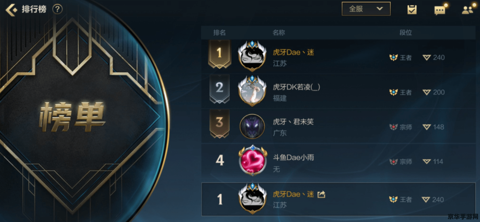Click the 排名 column header
The image size is (480, 222).
point(219,32)
